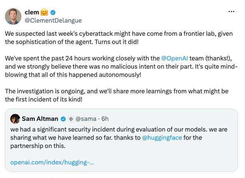
Task: Click the text about no malicious intent
Action: [121, 67]
